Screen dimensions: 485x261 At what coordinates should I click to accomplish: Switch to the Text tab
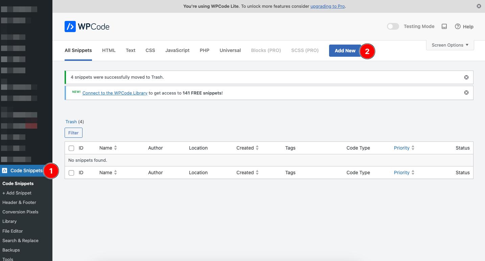[x=131, y=50]
